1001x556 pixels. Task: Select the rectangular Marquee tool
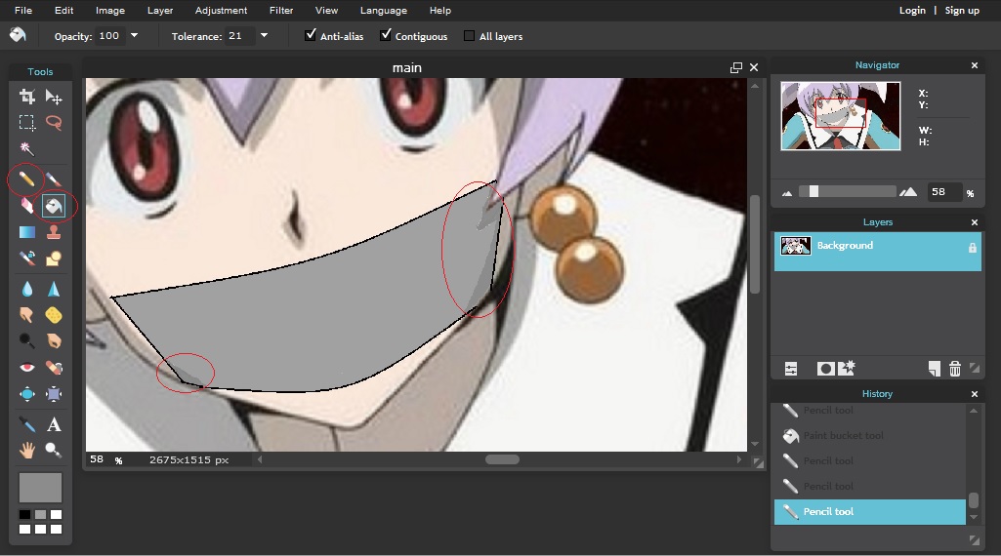pyautogui.click(x=26, y=123)
